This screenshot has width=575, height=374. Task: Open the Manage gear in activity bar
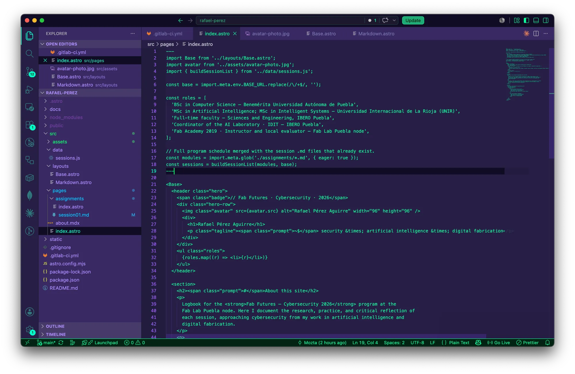pos(30,330)
